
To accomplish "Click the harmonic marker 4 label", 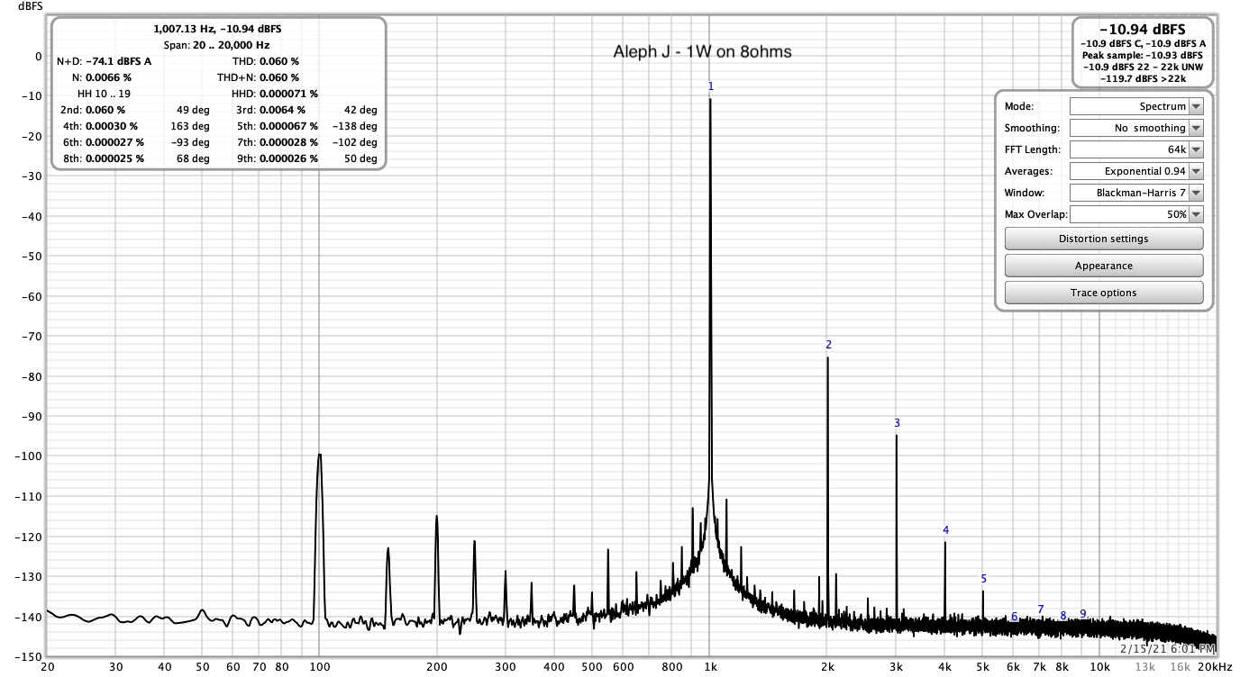I will tap(945, 530).
